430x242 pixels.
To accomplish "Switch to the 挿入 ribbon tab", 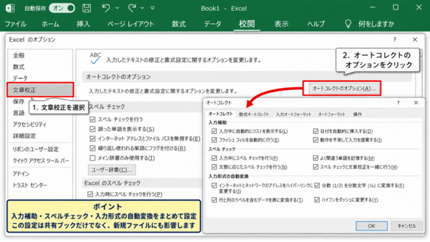I will (x=83, y=24).
